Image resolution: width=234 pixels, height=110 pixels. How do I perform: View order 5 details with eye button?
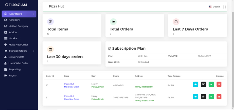[196, 97]
